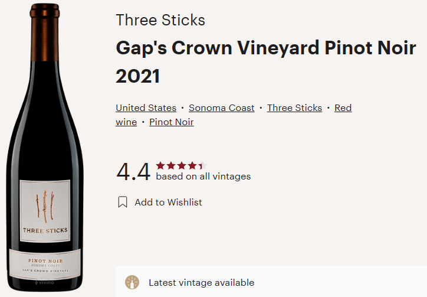Click the Pinot Noir strip label on bottle
Screen dimensions: 427x297
tap(45, 262)
